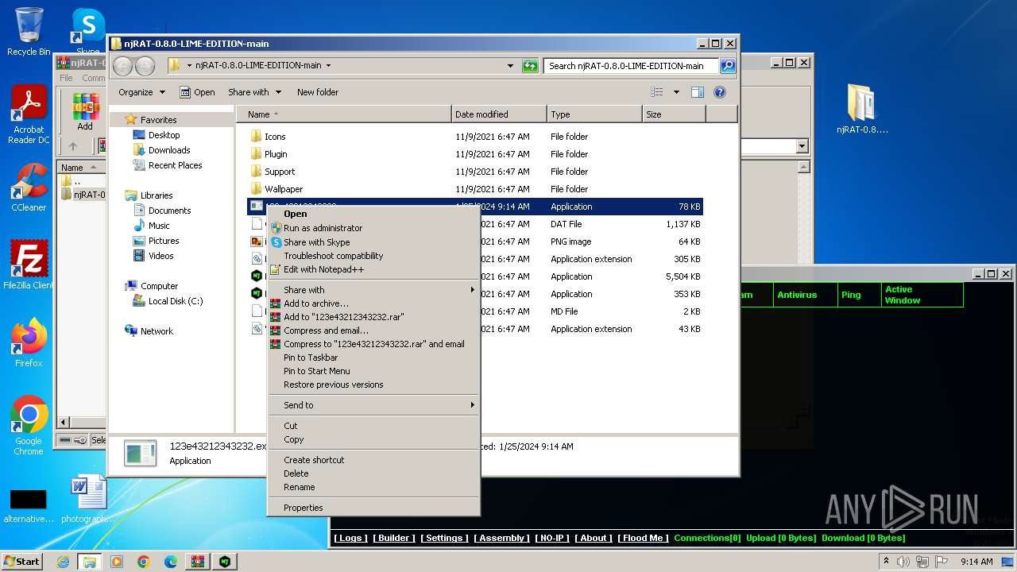Open njRAT taskbar button
This screenshot has width=1017, height=572.
(x=225, y=562)
